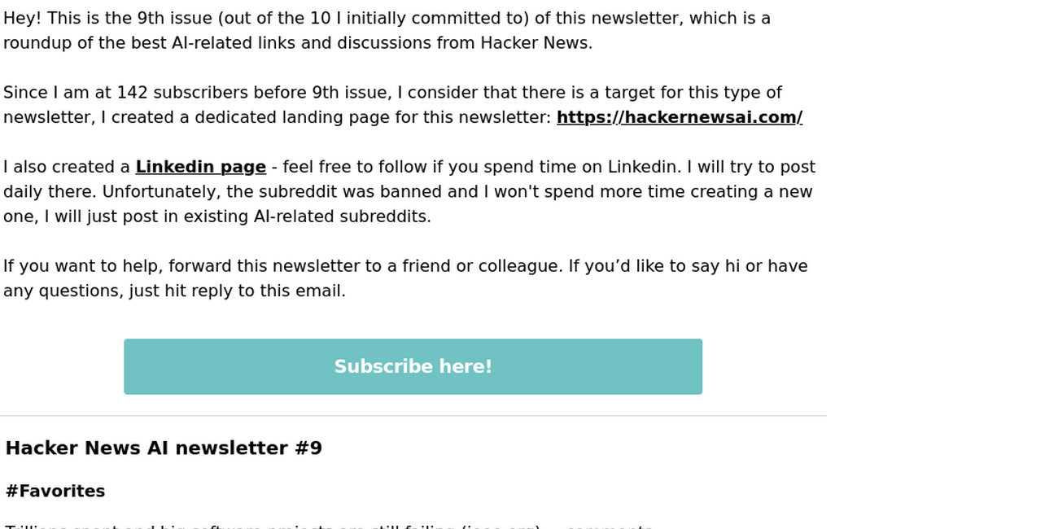Viewport: 1058px width, 529px height.
Task: Click the words "I also created a"
Action: (x=67, y=168)
